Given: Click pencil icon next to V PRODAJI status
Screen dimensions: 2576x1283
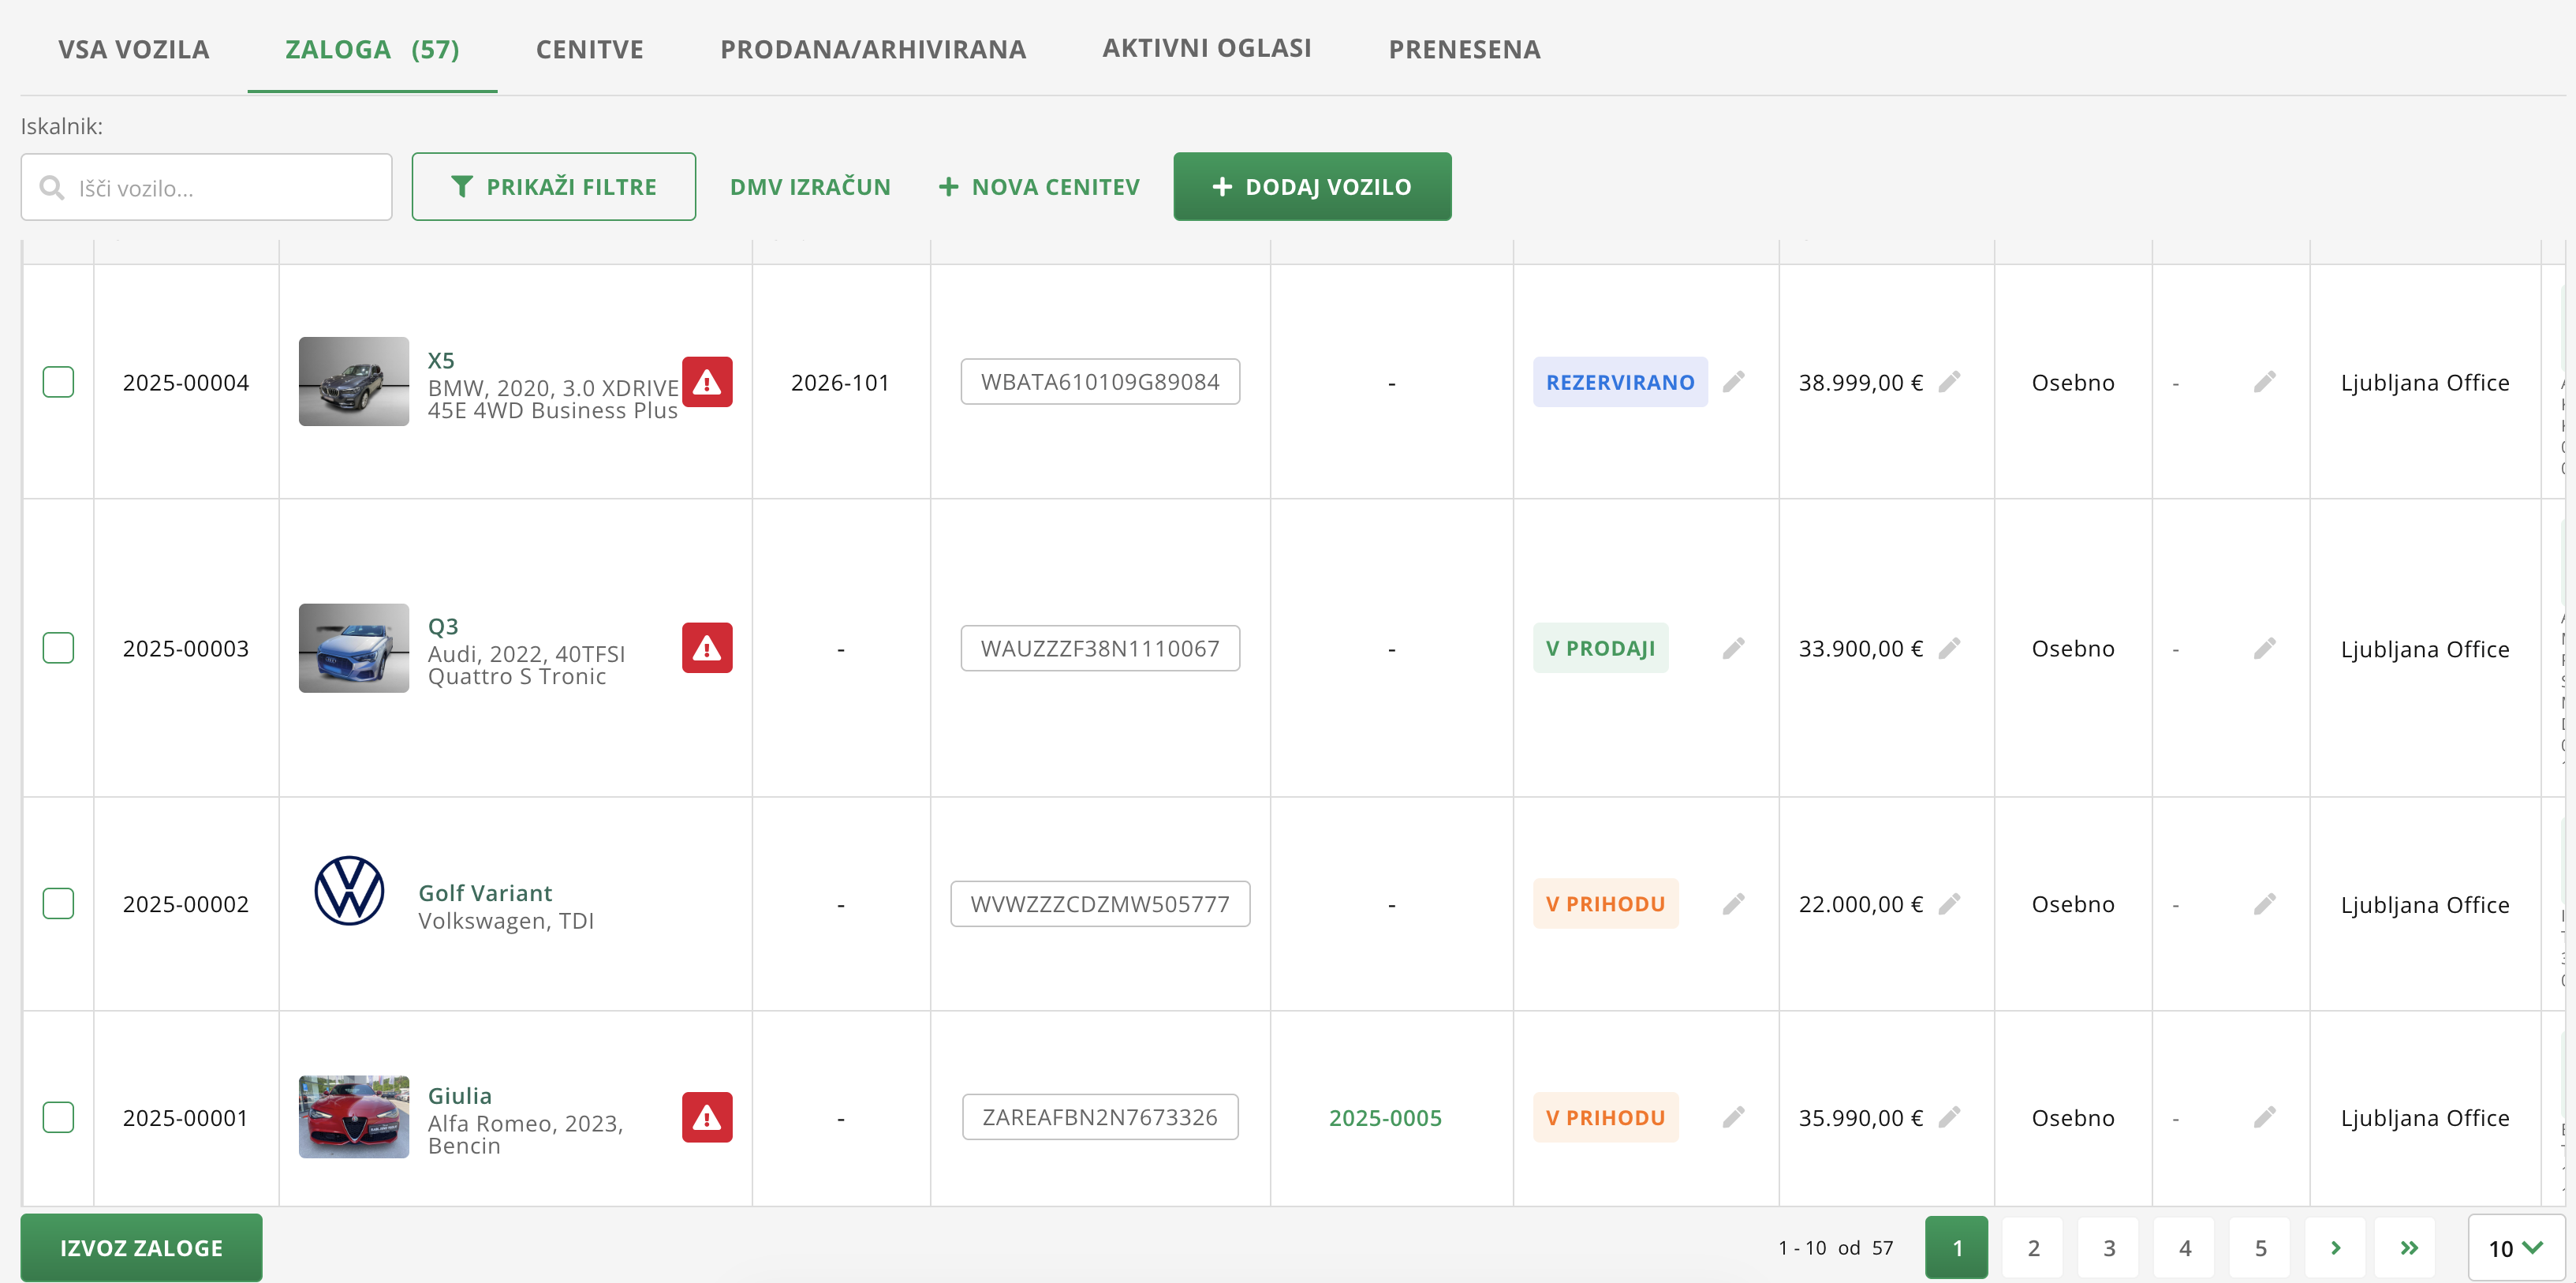Looking at the screenshot, I should point(1733,649).
